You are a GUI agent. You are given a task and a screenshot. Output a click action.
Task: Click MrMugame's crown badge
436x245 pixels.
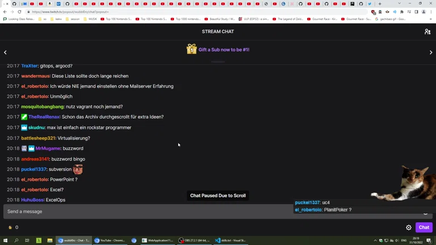(31, 149)
